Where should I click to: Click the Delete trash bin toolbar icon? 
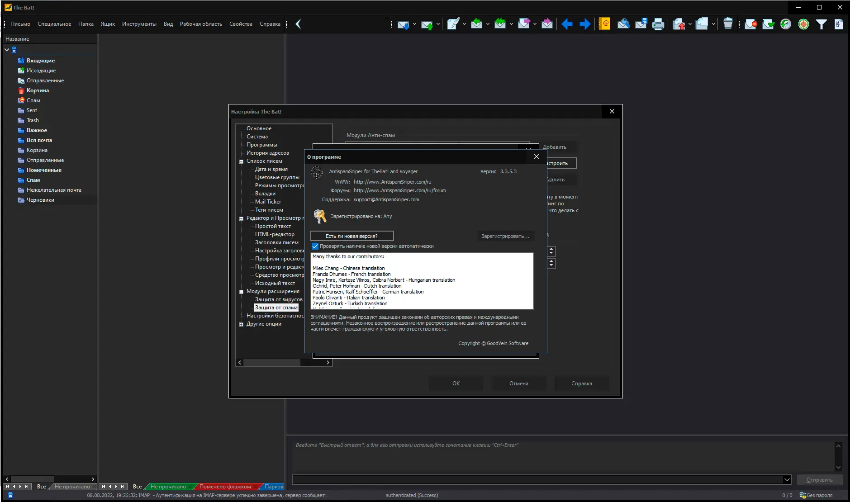pos(728,24)
